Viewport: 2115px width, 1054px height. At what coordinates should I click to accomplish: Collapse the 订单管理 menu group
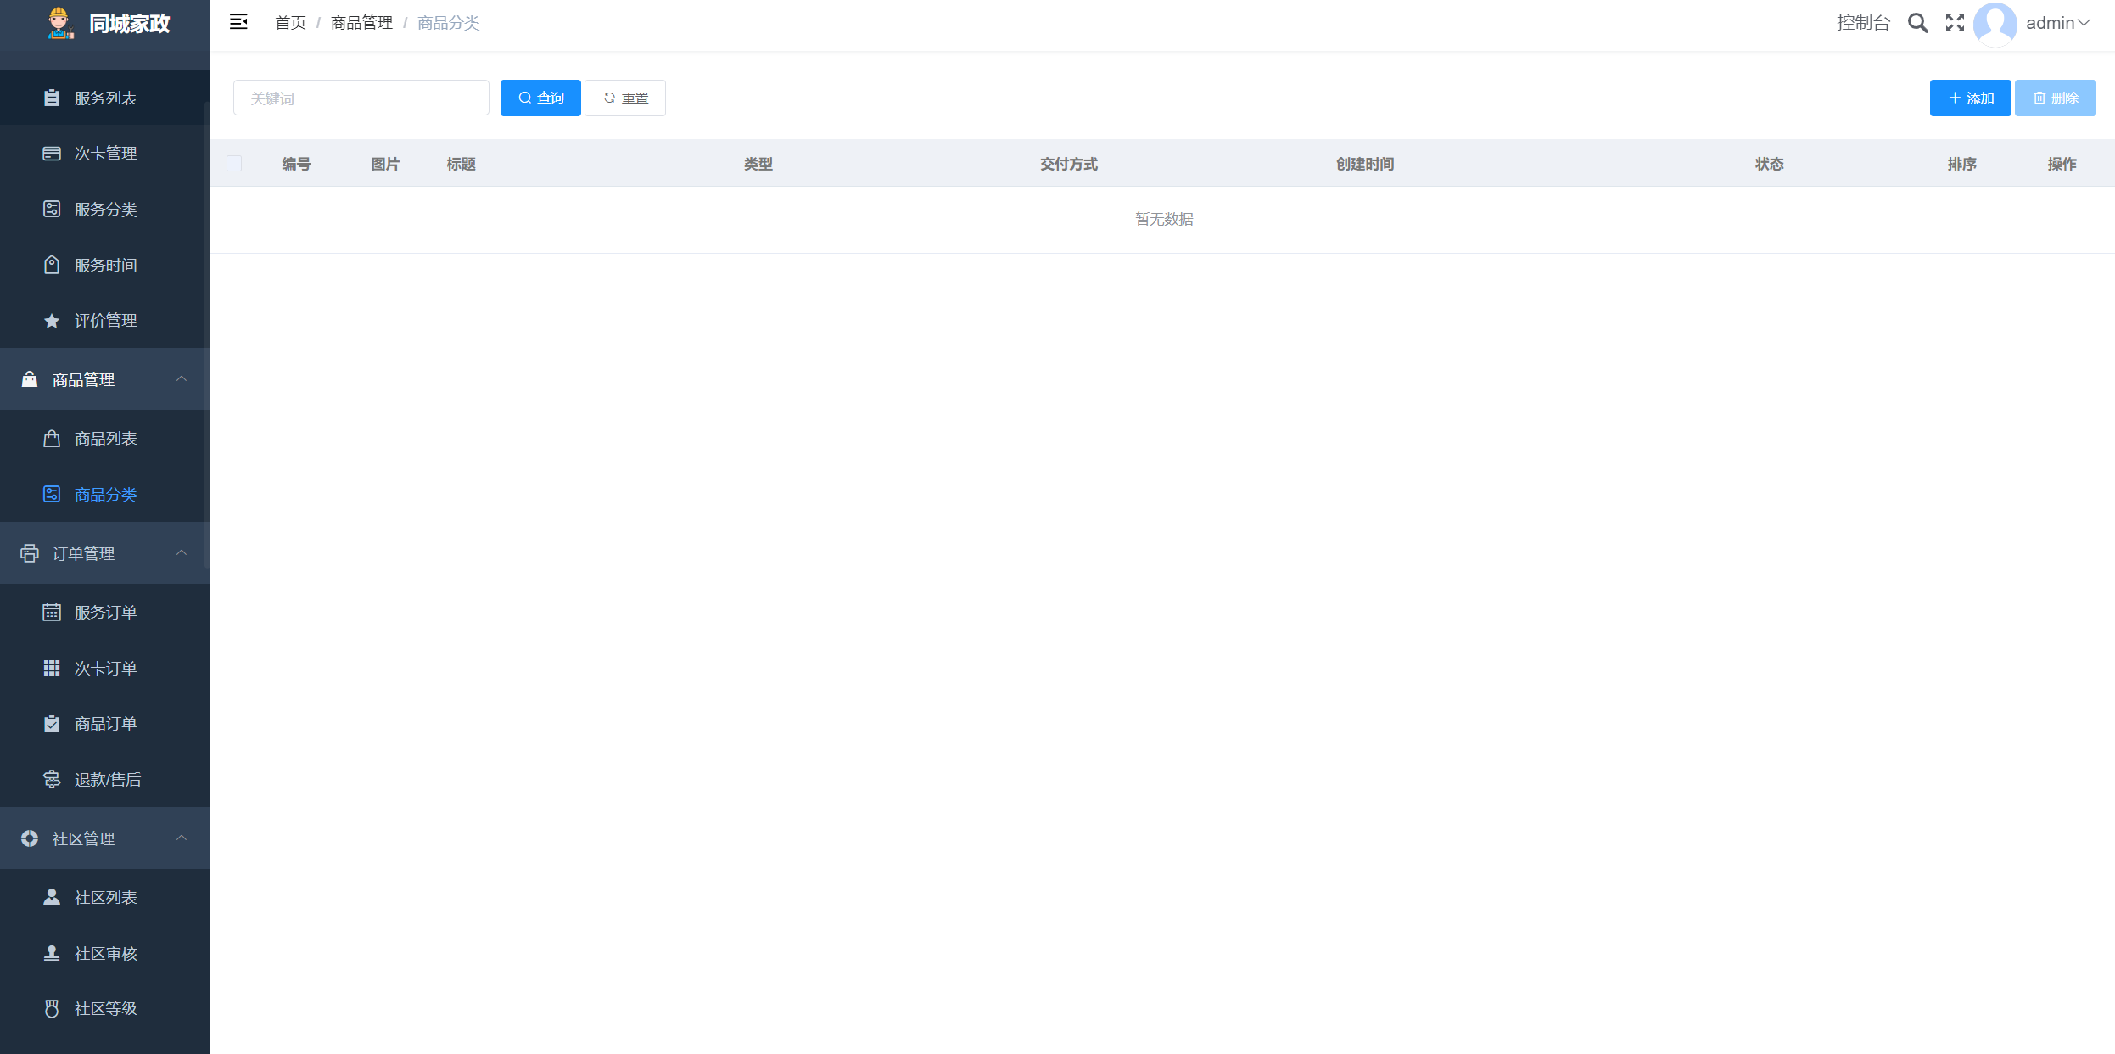(182, 553)
